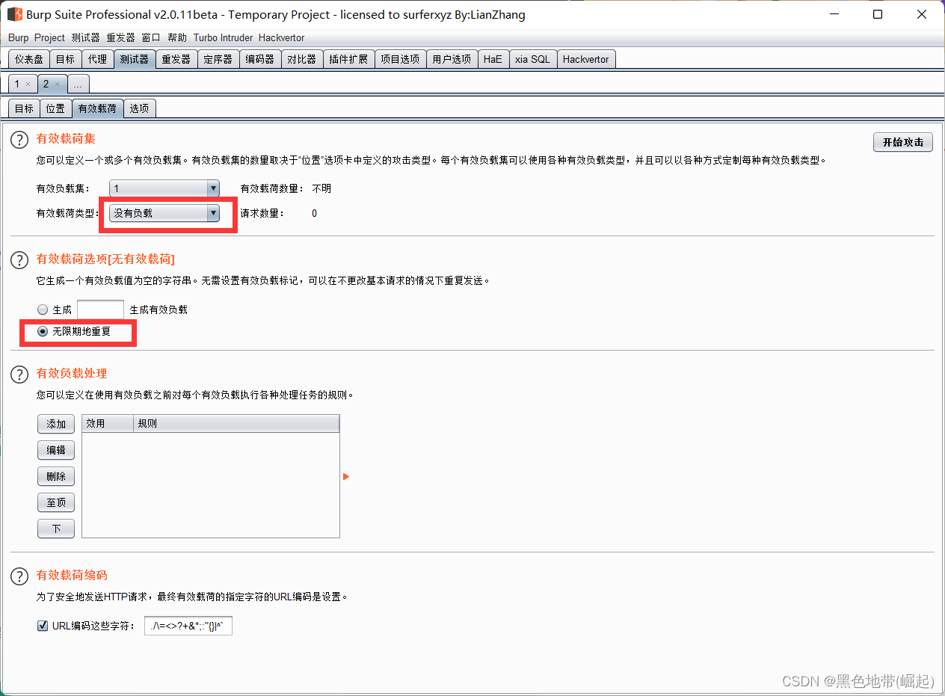945x696 pixels.
Task: Switch to the 重发器 tool tab
Action: (x=176, y=59)
